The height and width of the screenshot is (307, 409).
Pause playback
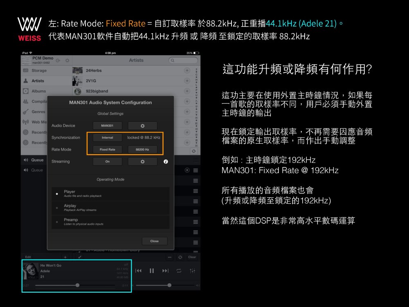point(152,271)
